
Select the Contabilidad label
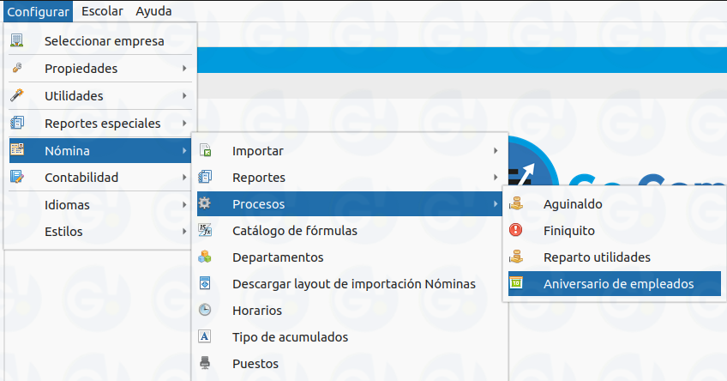[x=81, y=178]
